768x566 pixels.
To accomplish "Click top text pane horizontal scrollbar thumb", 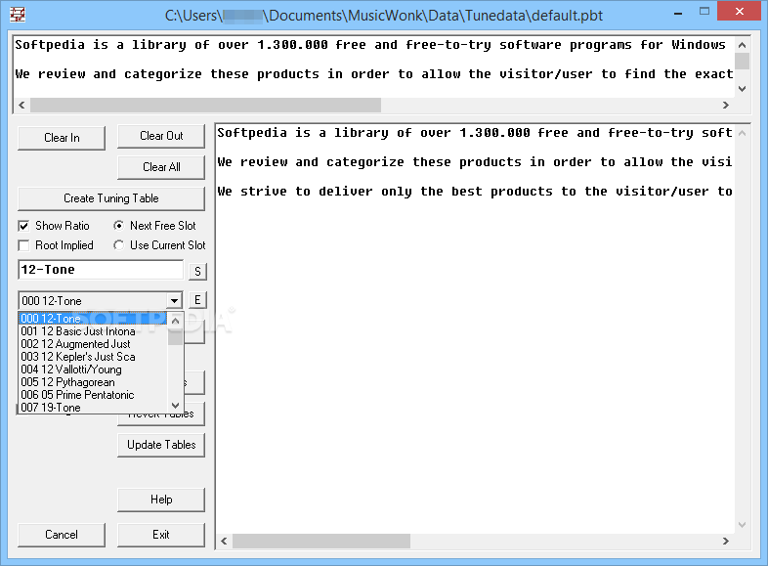I will pyautogui.click(x=206, y=105).
